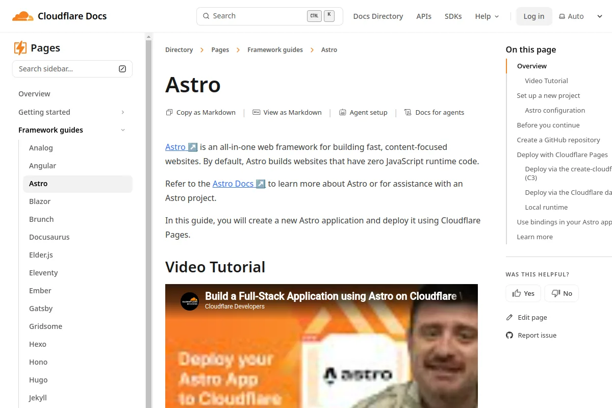The width and height of the screenshot is (612, 408).
Task: Select Astro in sidebar list
Action: pos(78,184)
